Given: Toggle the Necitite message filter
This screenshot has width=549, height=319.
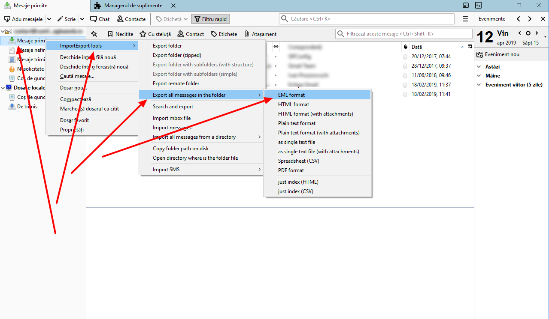Looking at the screenshot, I should (x=120, y=34).
